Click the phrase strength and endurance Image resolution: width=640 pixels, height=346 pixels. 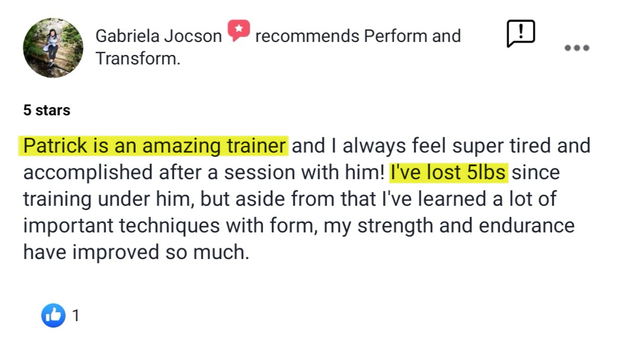(466, 226)
